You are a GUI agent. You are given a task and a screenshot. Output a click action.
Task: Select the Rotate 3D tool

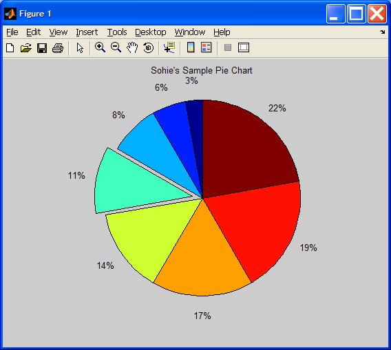[x=148, y=47]
